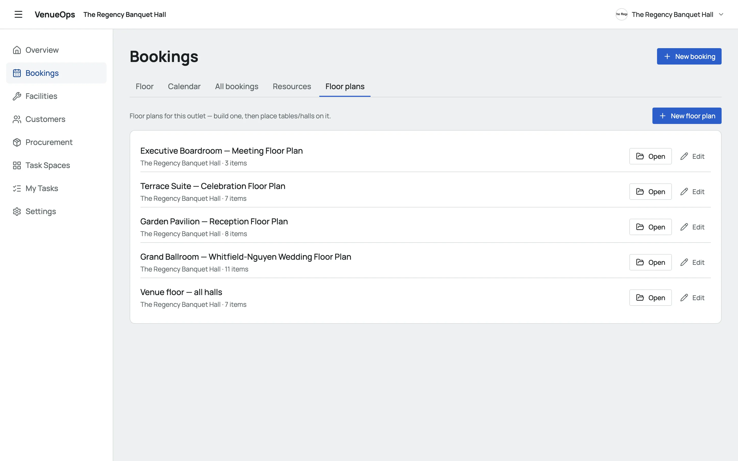Click the 'Terrace Suite — Celebration Floor Plan' title

pyautogui.click(x=213, y=186)
